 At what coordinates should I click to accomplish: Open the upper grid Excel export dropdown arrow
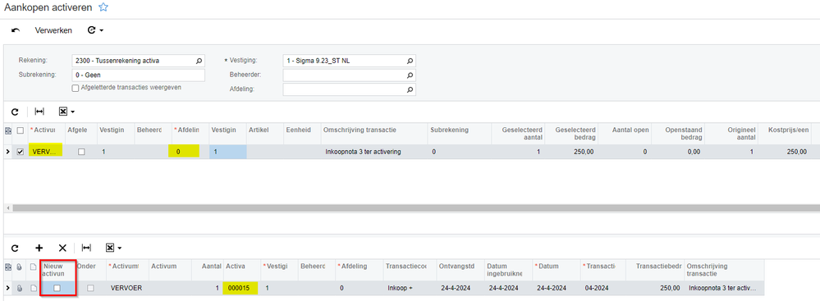73,112
